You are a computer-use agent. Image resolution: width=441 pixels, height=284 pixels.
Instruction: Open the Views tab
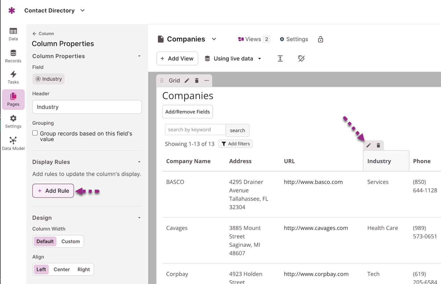253,39
